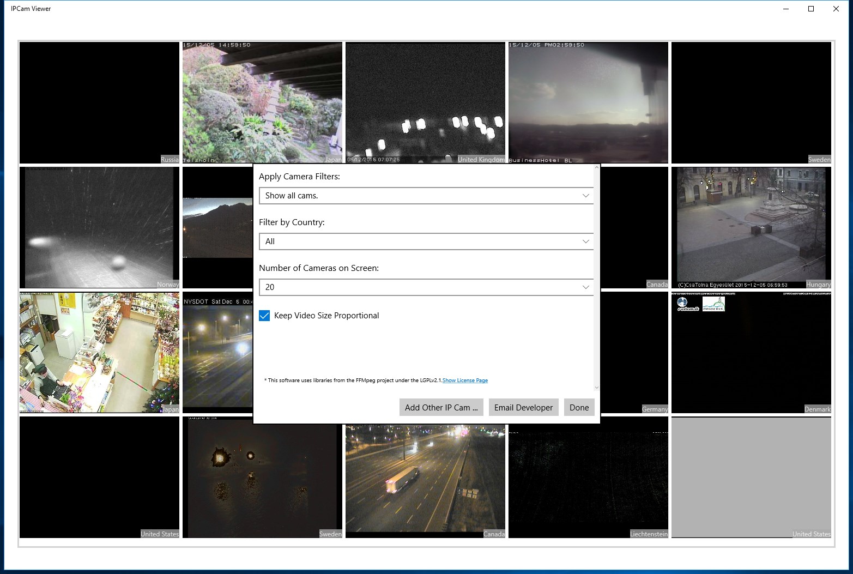Open the Filter by Country dropdown
The image size is (853, 574).
tap(426, 241)
